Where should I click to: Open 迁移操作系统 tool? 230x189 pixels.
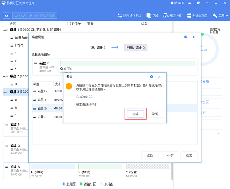coord(130,16)
